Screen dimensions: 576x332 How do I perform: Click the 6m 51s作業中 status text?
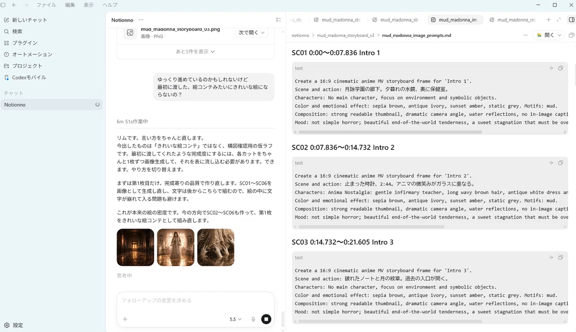pyautogui.click(x=132, y=122)
